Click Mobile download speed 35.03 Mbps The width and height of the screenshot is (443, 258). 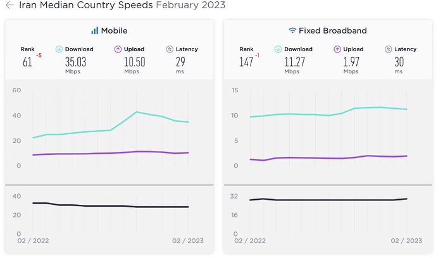pyautogui.click(x=75, y=62)
